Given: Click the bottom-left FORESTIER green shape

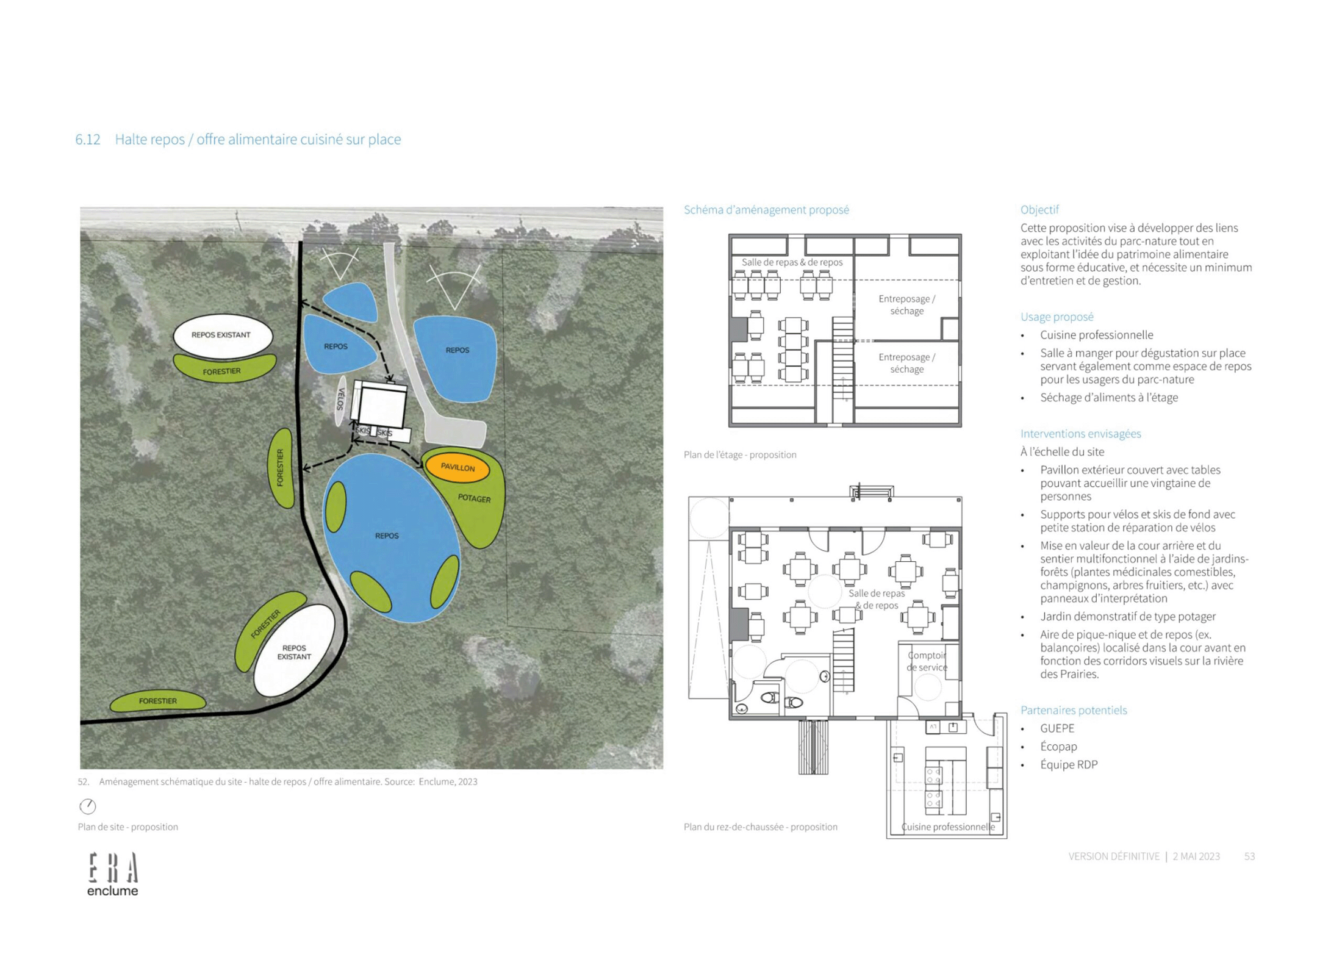Looking at the screenshot, I should (x=157, y=701).
